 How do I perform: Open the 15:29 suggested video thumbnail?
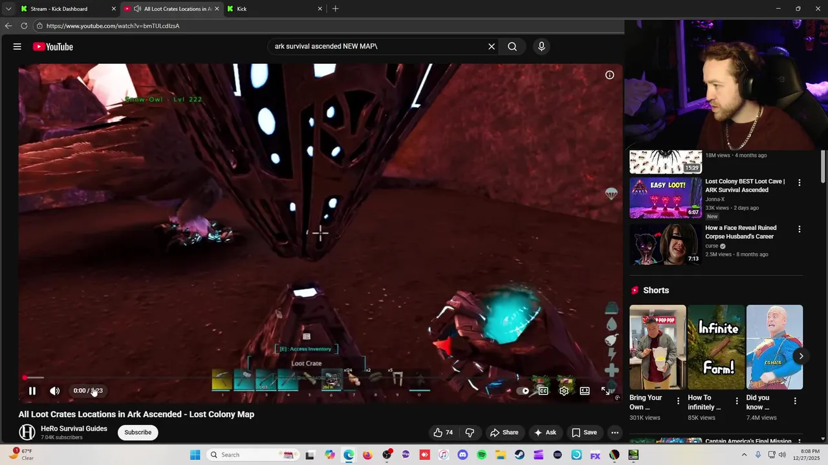[x=666, y=162]
